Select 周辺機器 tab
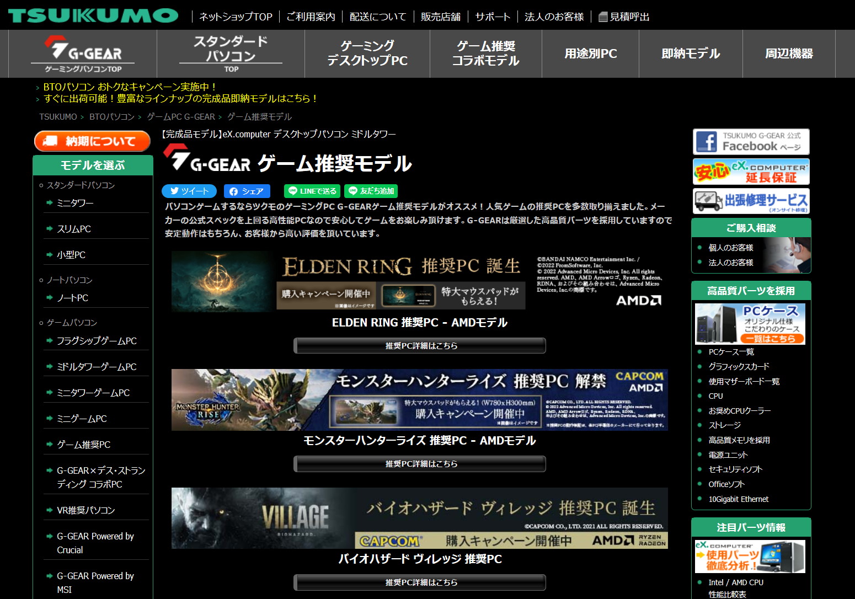The height and width of the screenshot is (599, 855). [789, 54]
